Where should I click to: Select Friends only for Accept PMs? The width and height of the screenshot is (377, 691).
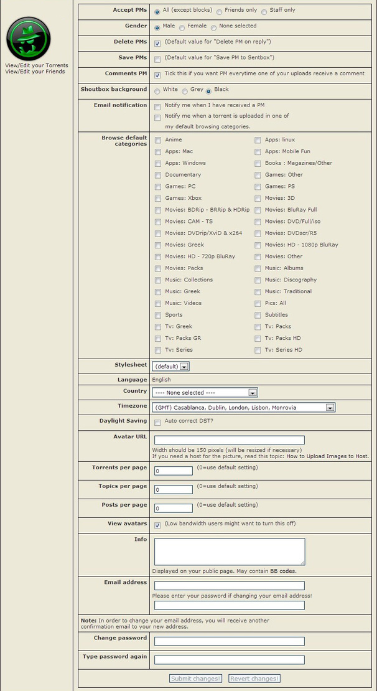tap(219, 12)
